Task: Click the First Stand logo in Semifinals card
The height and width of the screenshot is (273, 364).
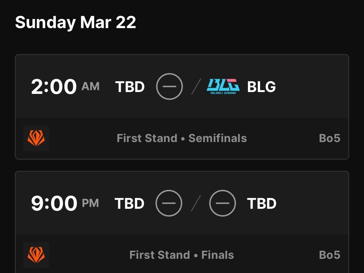Action: tap(36, 138)
